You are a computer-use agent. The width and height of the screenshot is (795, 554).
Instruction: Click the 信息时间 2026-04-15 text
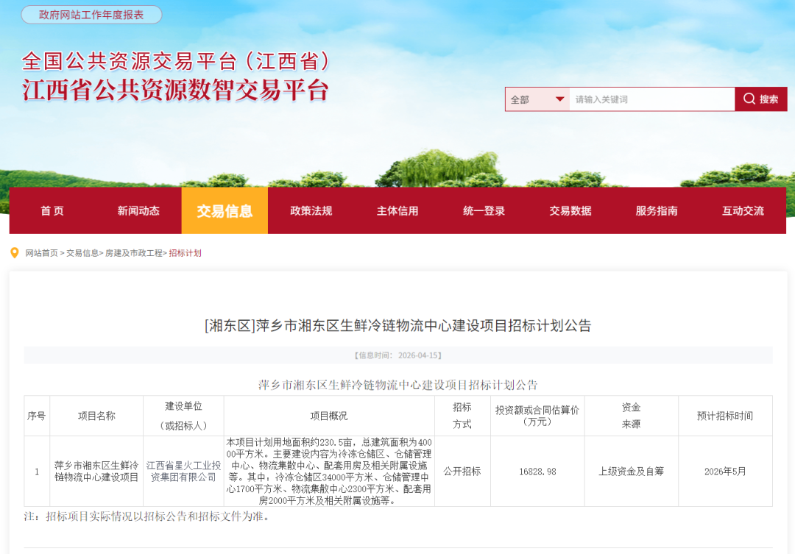click(x=398, y=355)
